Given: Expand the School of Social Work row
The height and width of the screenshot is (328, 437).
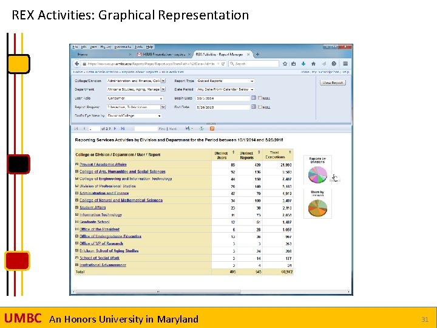Looking at the screenshot, I should tap(77, 258).
